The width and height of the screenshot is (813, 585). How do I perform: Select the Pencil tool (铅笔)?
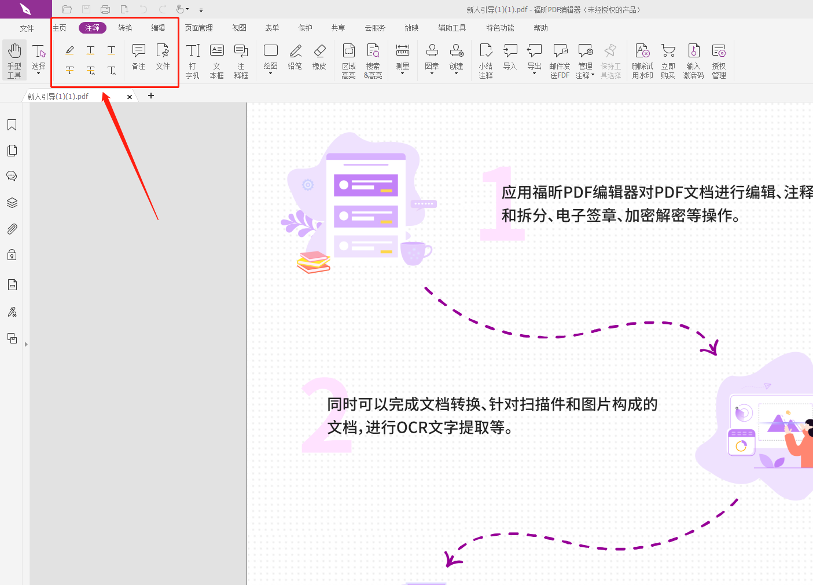(295, 57)
